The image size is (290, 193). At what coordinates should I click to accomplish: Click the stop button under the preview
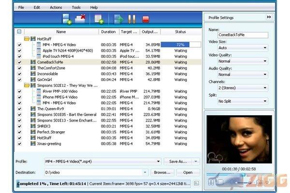(220, 182)
